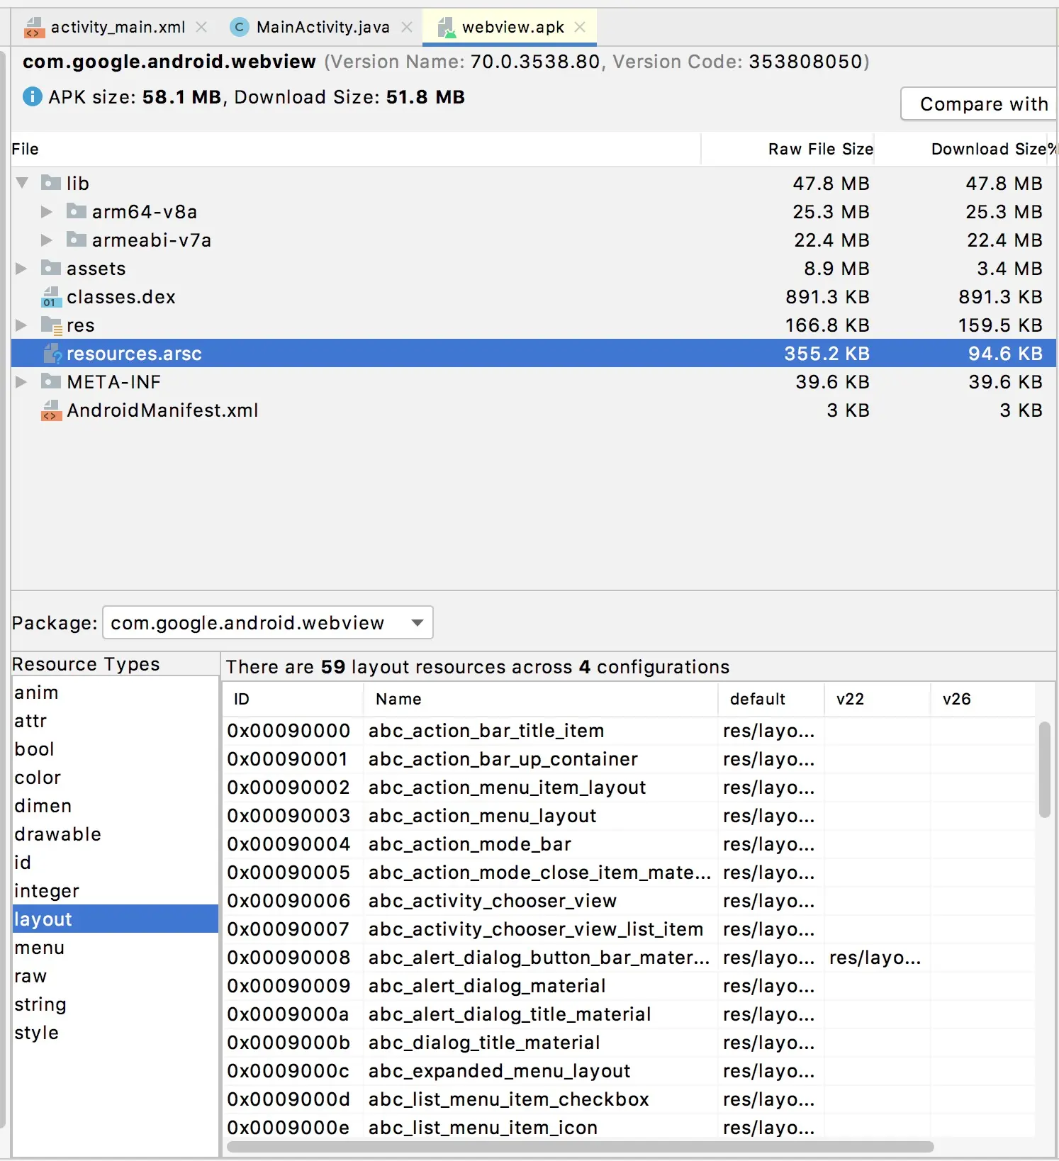
Task: Click the APK size info icon
Action: tap(33, 96)
